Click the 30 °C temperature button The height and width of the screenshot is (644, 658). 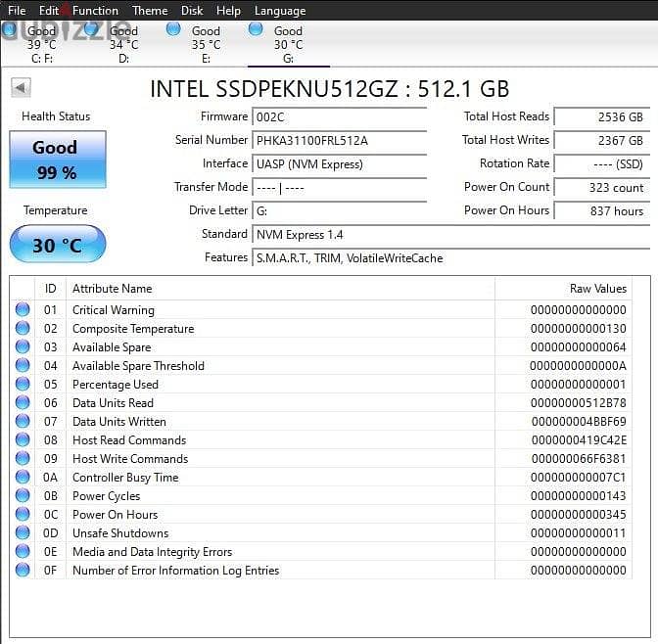(58, 245)
